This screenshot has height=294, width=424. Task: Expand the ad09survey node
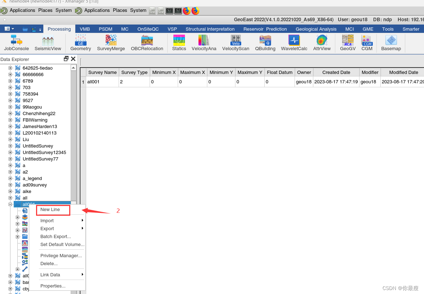10,185
